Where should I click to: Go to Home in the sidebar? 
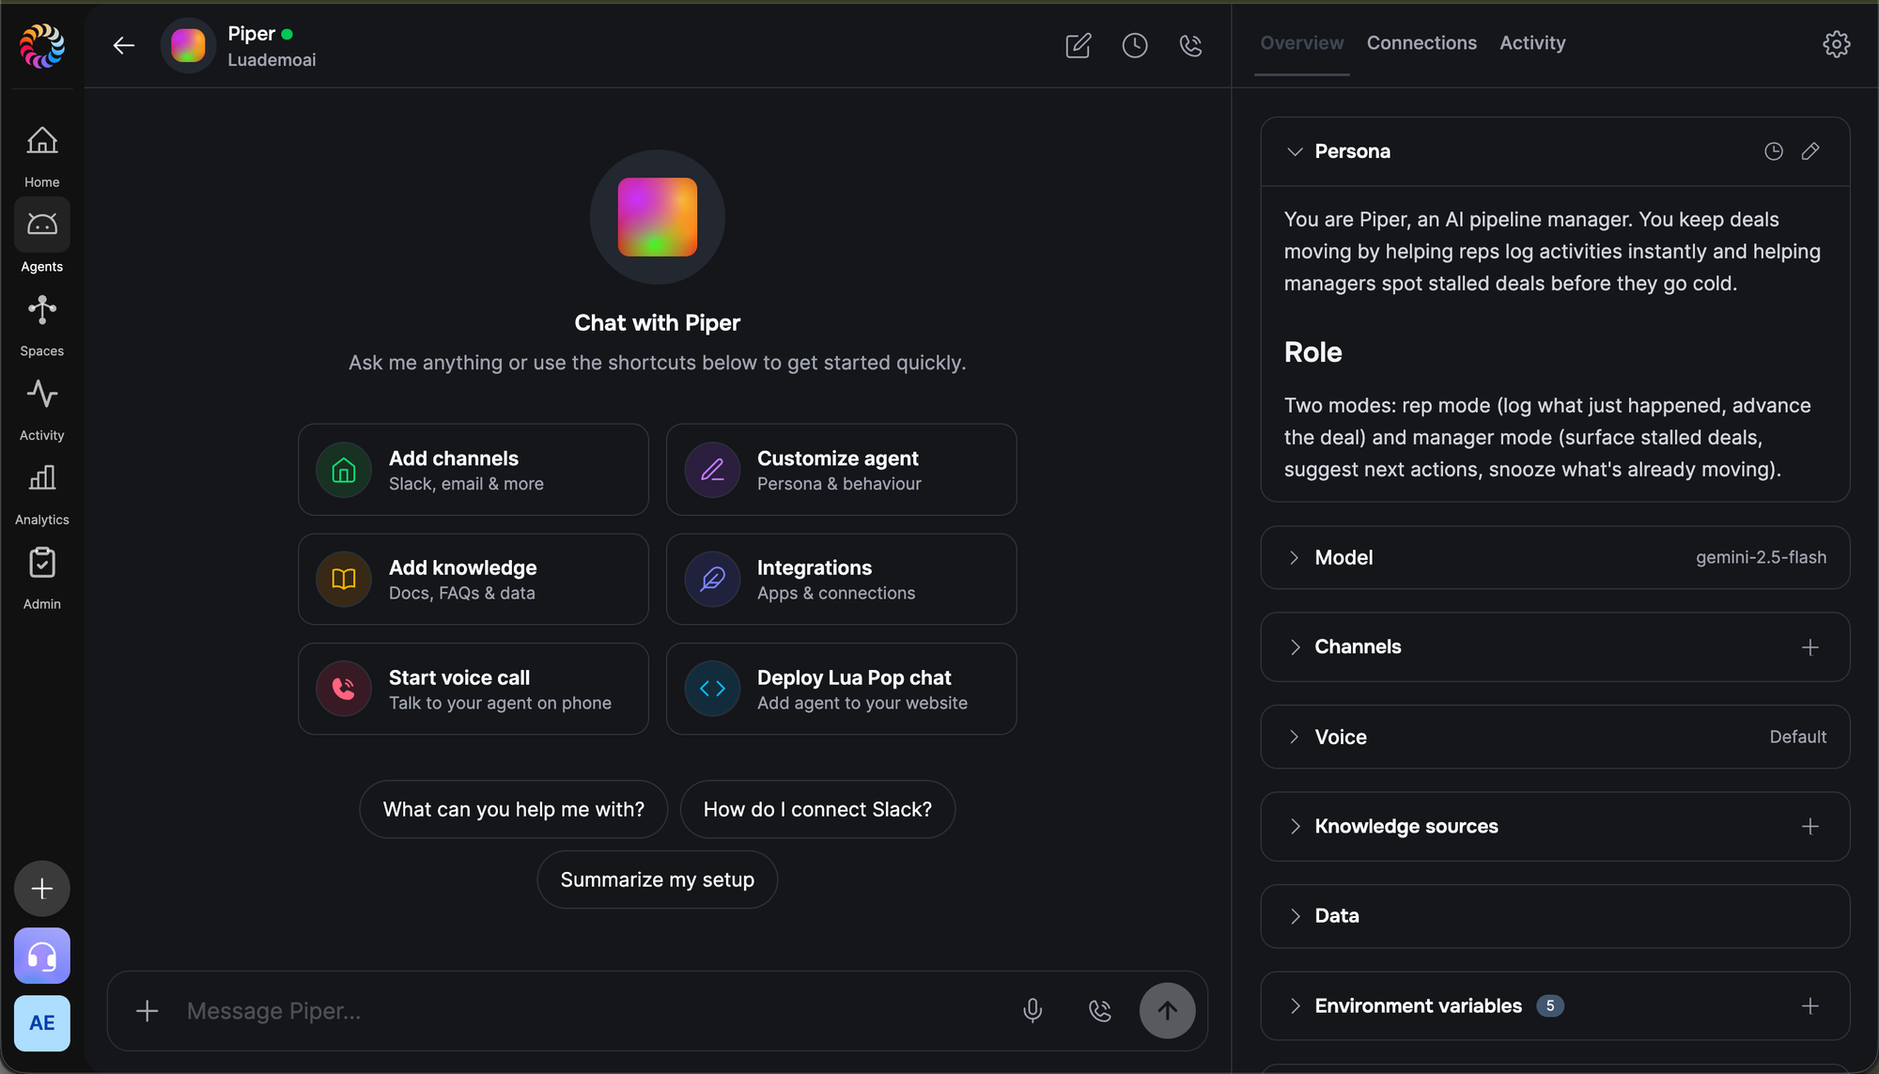pos(42,157)
